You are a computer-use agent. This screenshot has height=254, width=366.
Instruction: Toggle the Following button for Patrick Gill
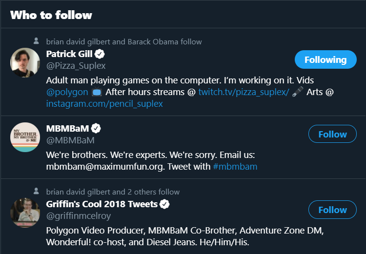pyautogui.click(x=325, y=59)
